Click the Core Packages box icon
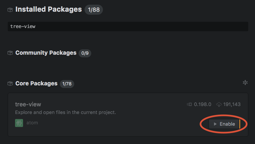This screenshot has width=255, height=144. click(x=10, y=84)
